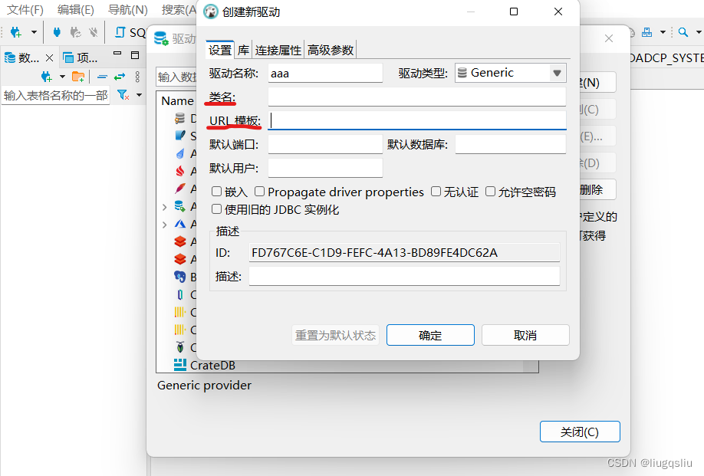Open the 高级参数 tab
The height and width of the screenshot is (476, 704).
tap(331, 50)
